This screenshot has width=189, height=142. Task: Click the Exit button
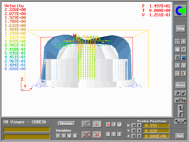tap(180, 136)
